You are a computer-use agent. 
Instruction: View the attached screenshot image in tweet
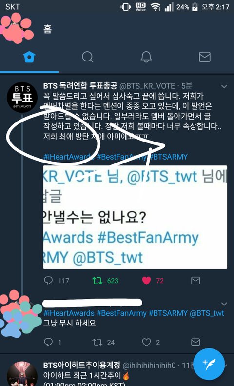click(135, 217)
